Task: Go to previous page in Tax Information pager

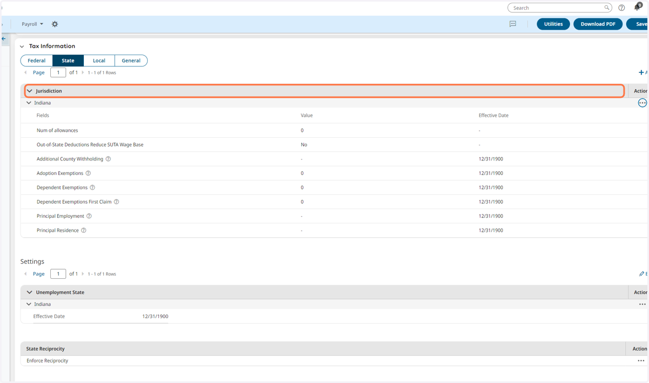Action: [x=25, y=72]
